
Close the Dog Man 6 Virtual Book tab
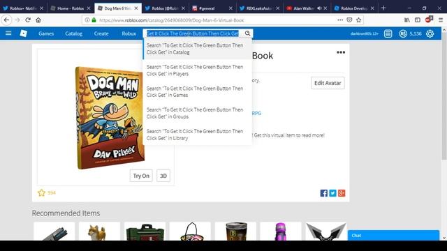(136, 8)
